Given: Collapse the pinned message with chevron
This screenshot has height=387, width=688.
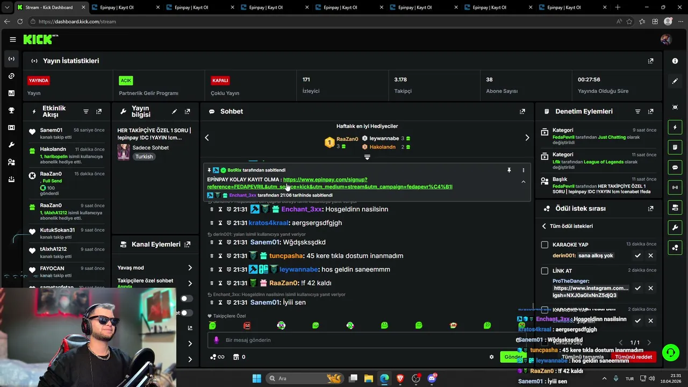Looking at the screenshot, I should tap(523, 182).
